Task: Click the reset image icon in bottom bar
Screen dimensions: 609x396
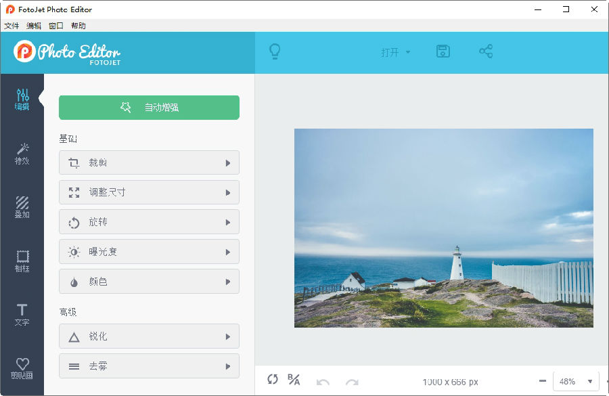Action: coord(273,380)
